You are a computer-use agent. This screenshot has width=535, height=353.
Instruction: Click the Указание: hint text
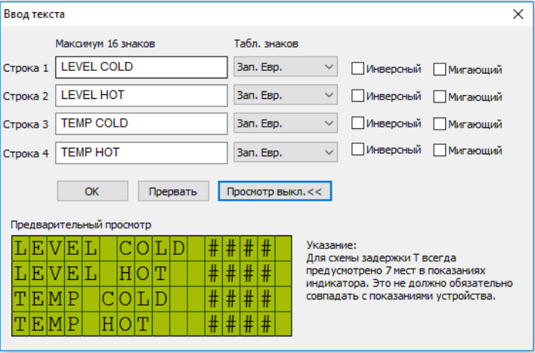[x=331, y=245]
